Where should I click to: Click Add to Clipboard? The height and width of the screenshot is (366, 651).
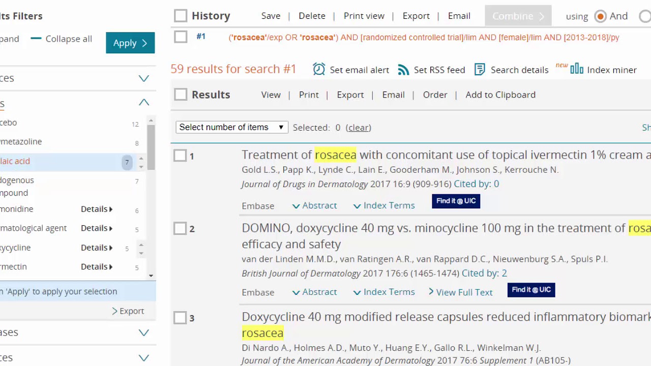(500, 95)
